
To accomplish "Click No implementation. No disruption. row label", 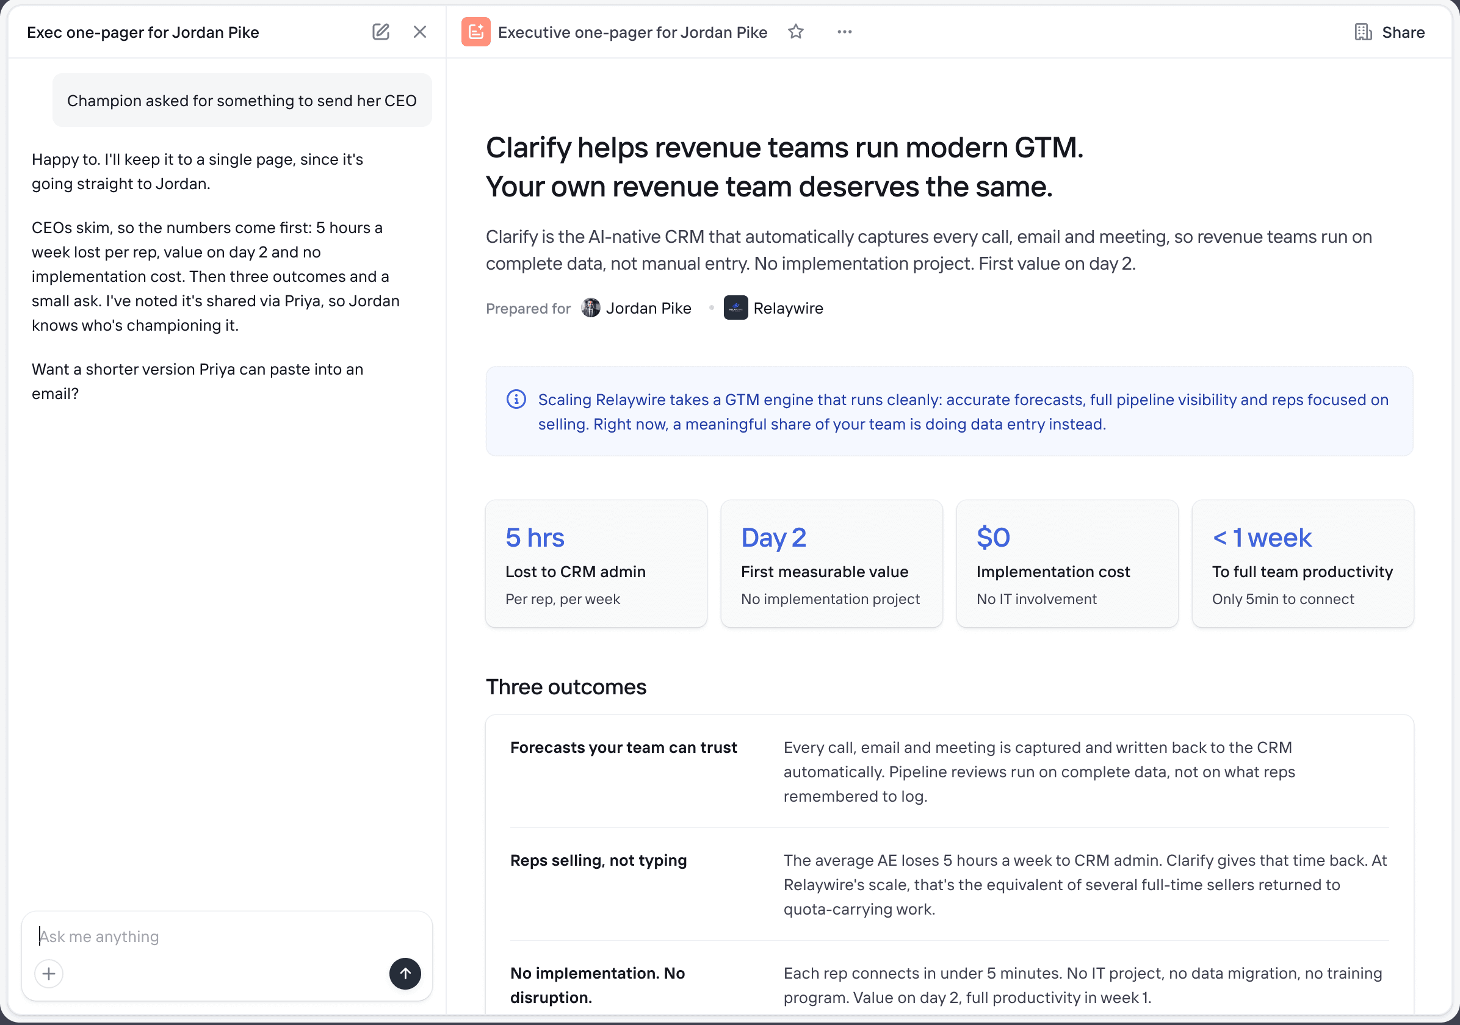I will click(x=598, y=985).
